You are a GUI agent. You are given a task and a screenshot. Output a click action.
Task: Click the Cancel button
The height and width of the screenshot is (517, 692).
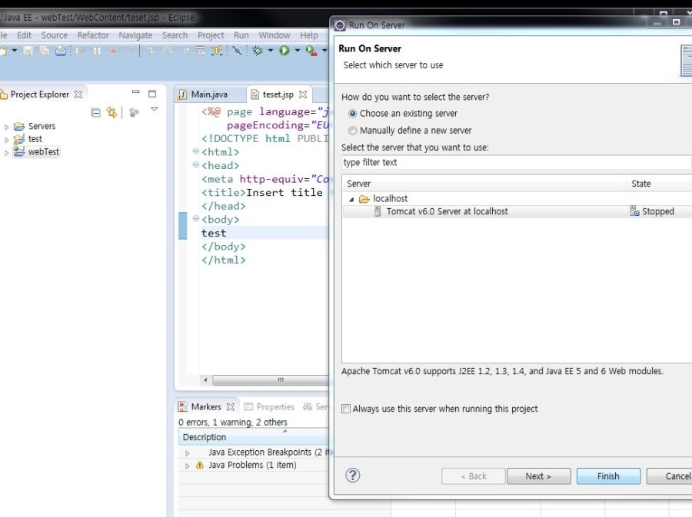pos(670,476)
